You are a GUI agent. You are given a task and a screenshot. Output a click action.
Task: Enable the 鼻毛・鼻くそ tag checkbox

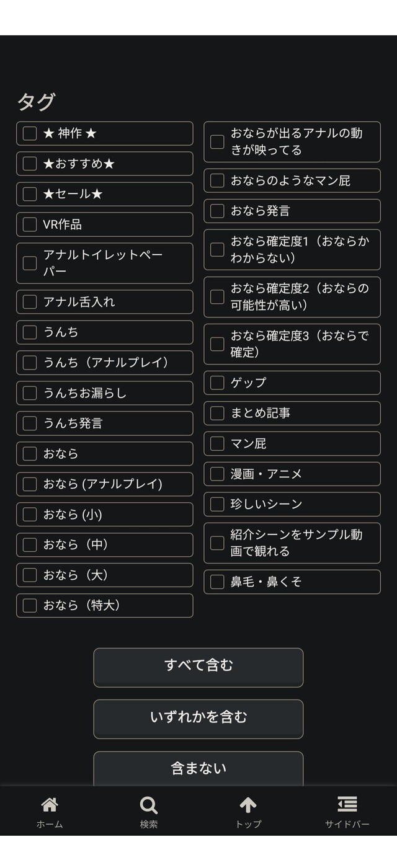[x=217, y=582]
